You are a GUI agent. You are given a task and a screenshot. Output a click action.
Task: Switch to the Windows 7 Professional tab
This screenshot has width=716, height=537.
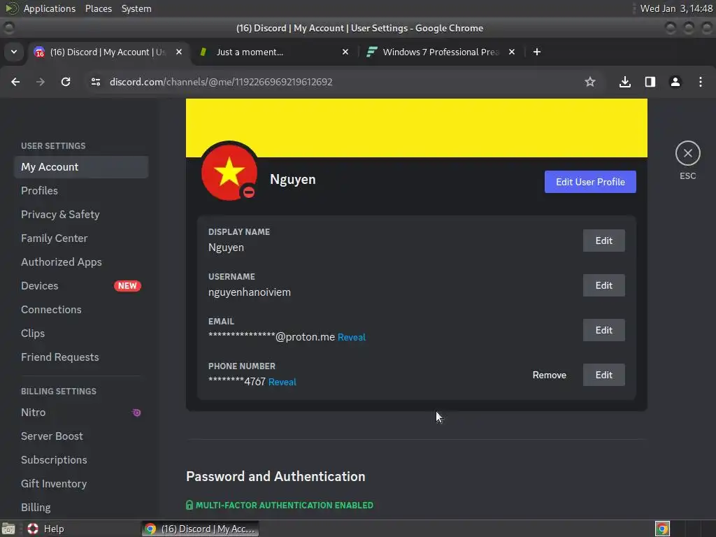coord(441,52)
